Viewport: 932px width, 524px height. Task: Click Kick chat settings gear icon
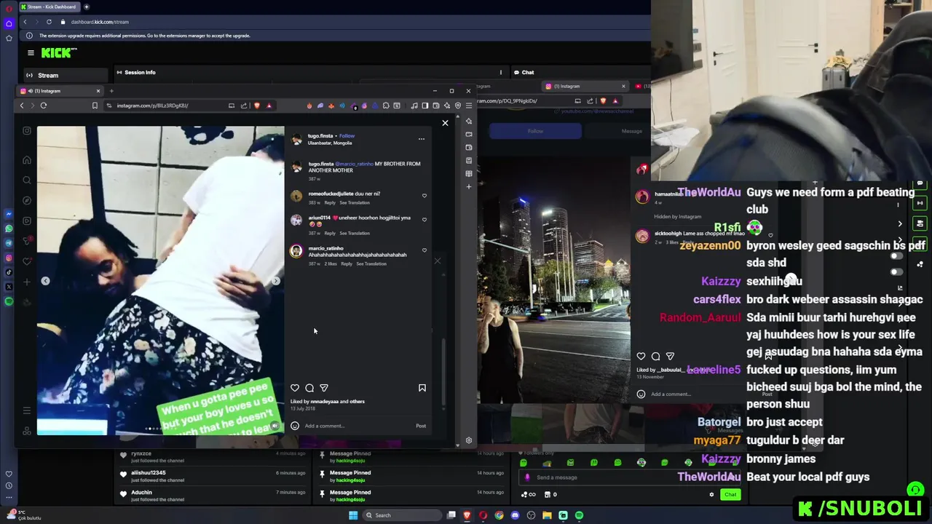(711, 495)
